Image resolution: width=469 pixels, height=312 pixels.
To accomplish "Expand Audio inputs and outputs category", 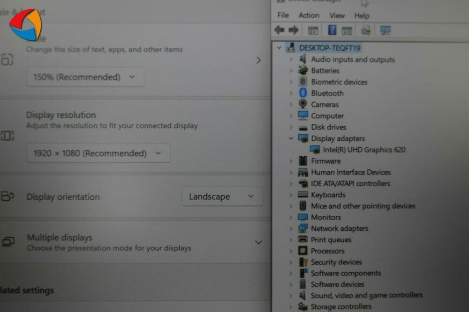I will pyautogui.click(x=291, y=59).
